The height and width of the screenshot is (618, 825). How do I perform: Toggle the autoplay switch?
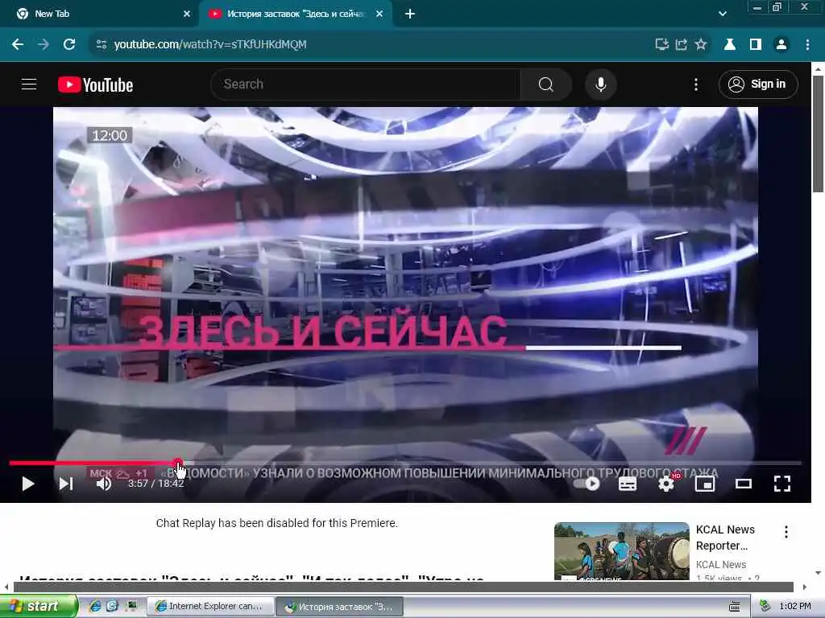click(x=587, y=484)
